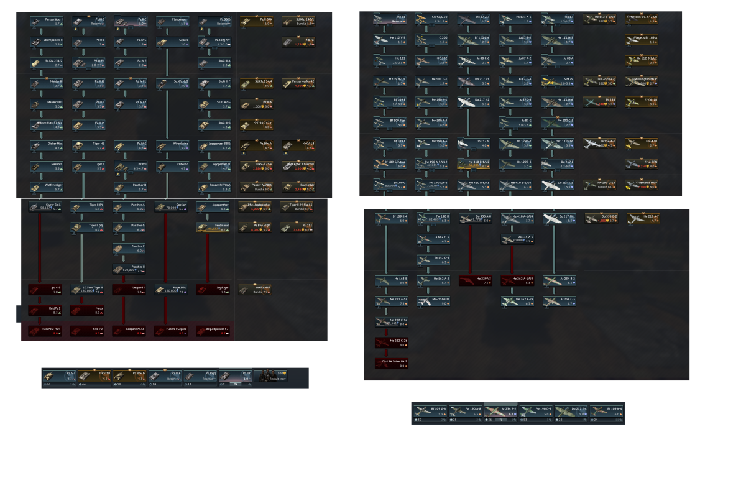Choose the CL-13A Sabre Mk 5 jet
This screenshot has height=488, width=746.
click(x=392, y=362)
